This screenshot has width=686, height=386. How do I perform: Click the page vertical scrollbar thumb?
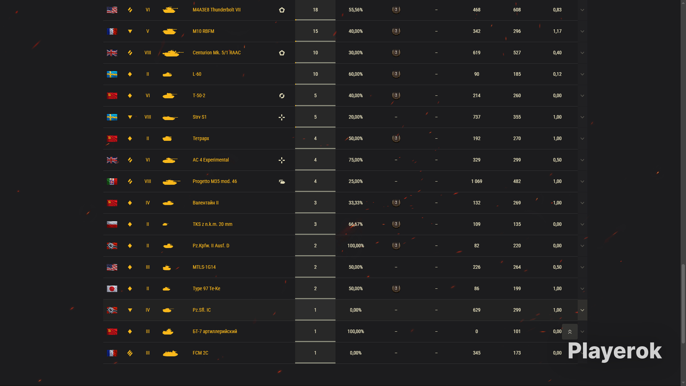click(x=683, y=304)
